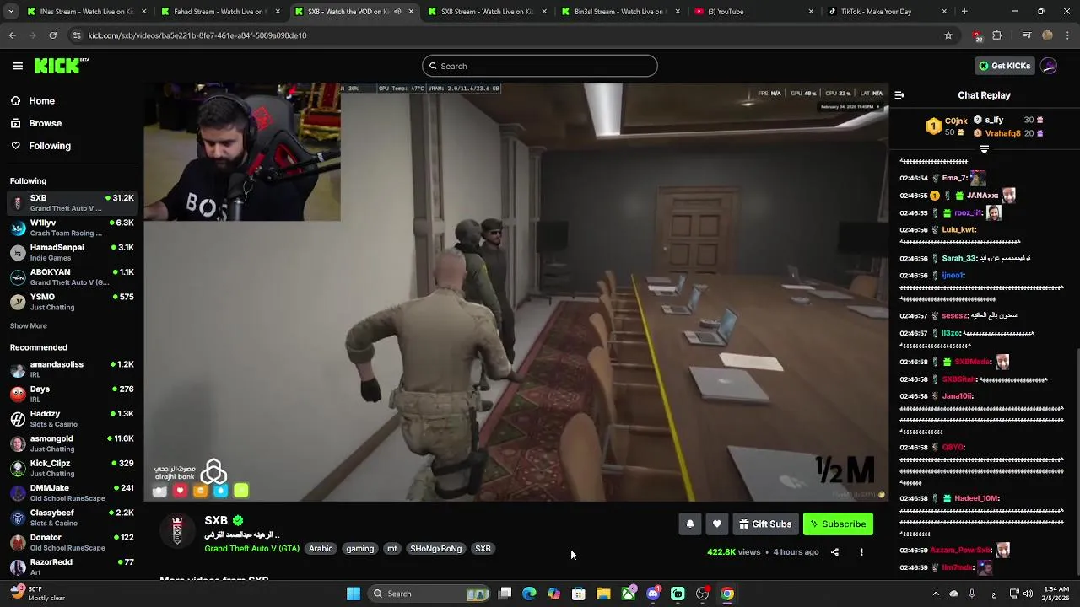
Task: Open the taskbar volume control
Action: click(x=1028, y=594)
